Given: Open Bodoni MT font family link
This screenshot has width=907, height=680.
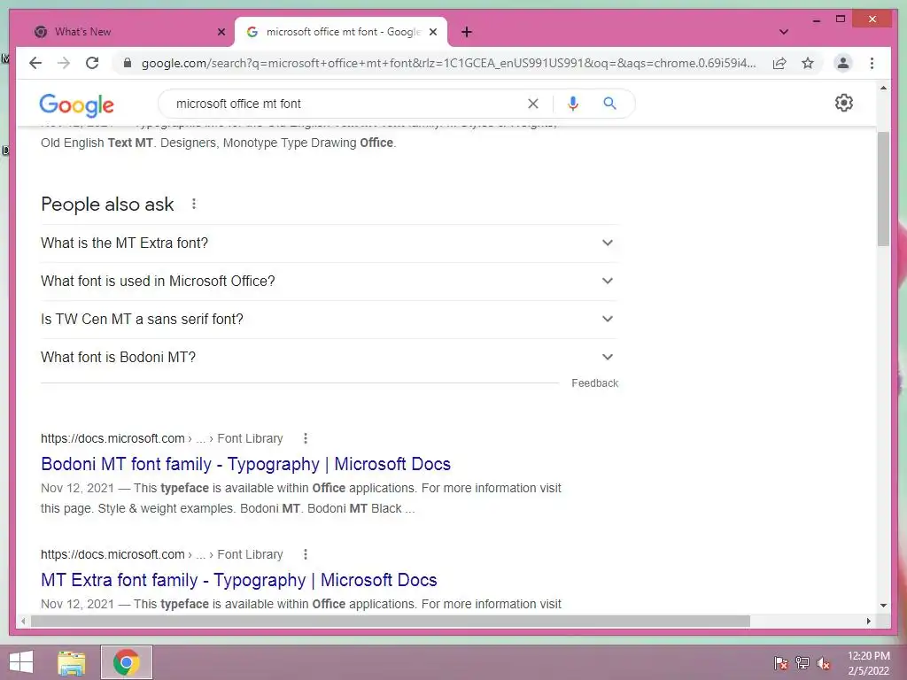Looking at the screenshot, I should click(246, 464).
